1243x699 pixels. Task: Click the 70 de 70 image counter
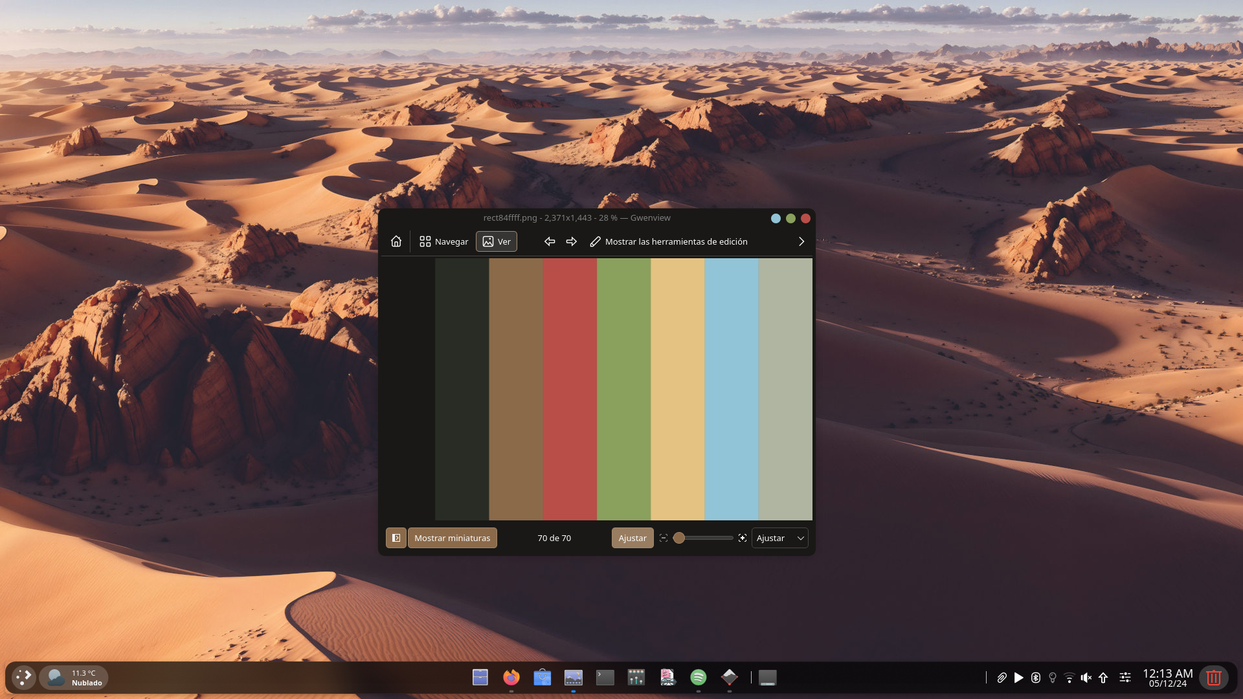554,538
